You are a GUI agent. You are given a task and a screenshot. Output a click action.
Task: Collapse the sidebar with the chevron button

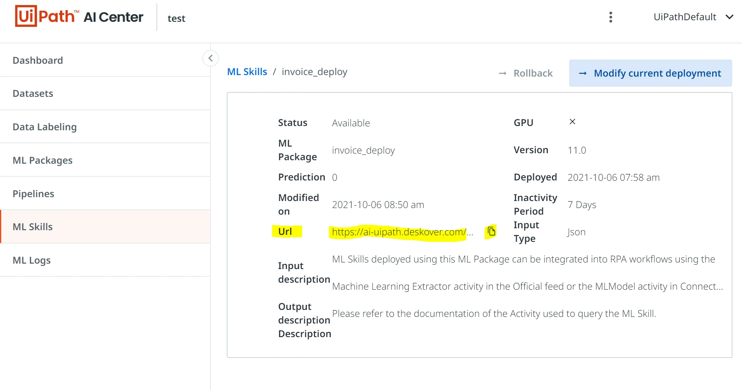pyautogui.click(x=210, y=59)
